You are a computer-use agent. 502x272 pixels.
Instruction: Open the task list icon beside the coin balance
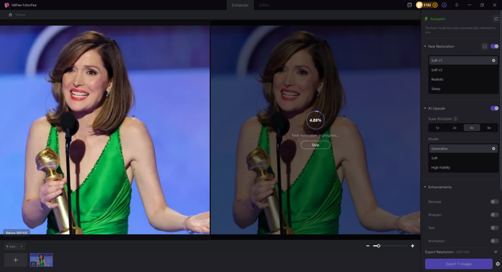[x=409, y=5]
